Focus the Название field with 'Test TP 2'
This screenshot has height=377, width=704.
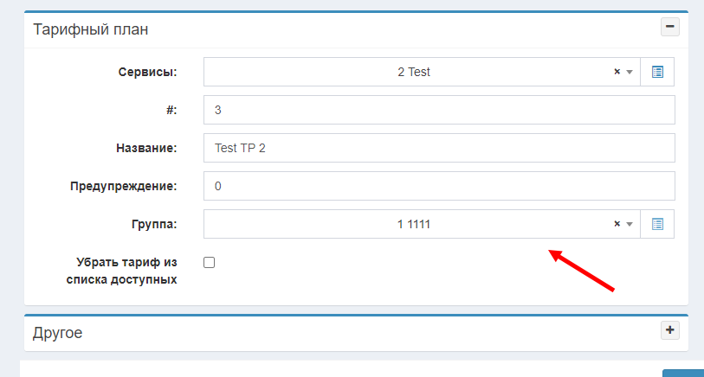coord(438,148)
